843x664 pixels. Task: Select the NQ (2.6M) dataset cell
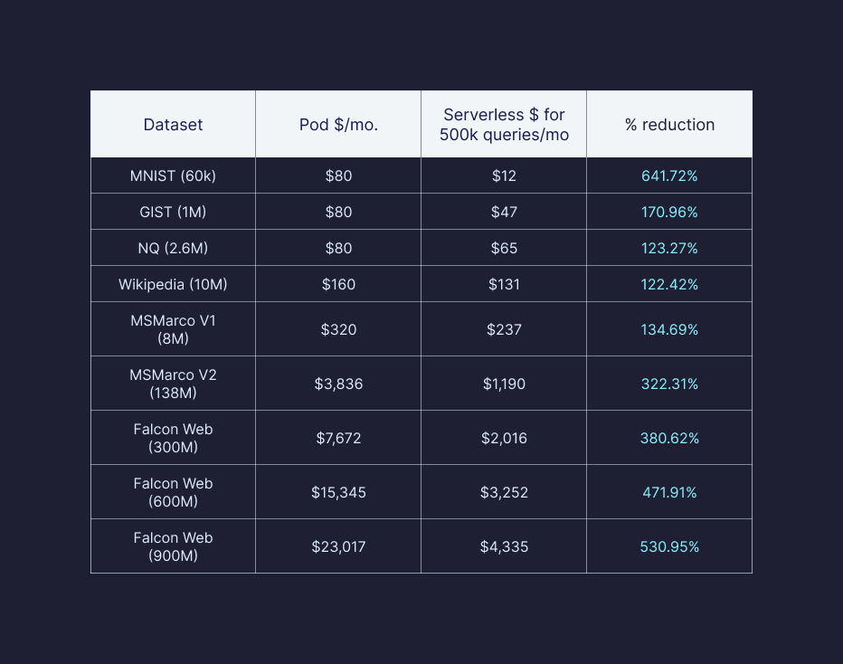coord(173,249)
